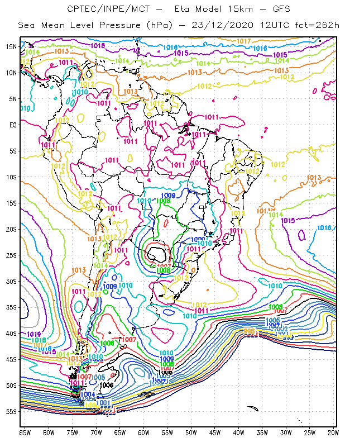The height and width of the screenshot is (447, 345).
Task: Click the 45S latitude axis label
Action: tap(11, 359)
